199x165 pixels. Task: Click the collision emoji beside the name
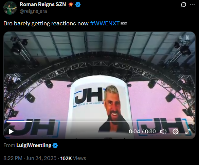(x=71, y=4)
